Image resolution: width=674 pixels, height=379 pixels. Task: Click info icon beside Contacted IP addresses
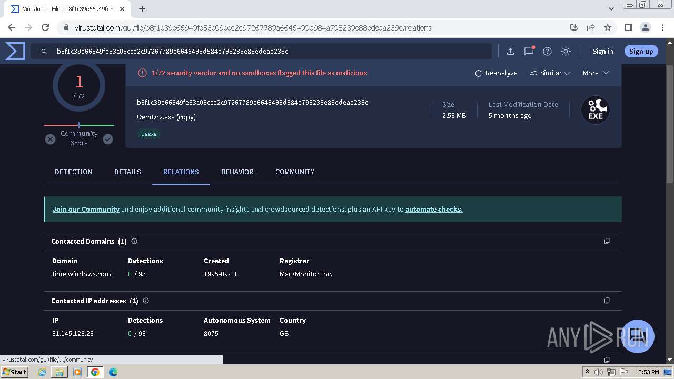tap(146, 301)
